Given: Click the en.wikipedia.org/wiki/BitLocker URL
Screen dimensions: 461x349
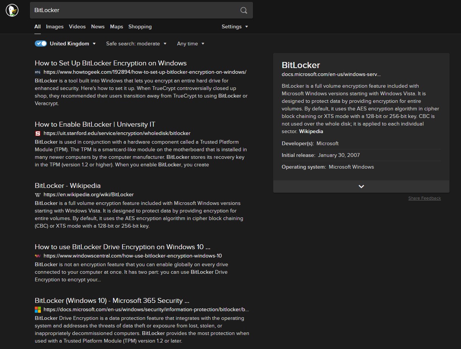Looking at the screenshot, I should (88, 194).
